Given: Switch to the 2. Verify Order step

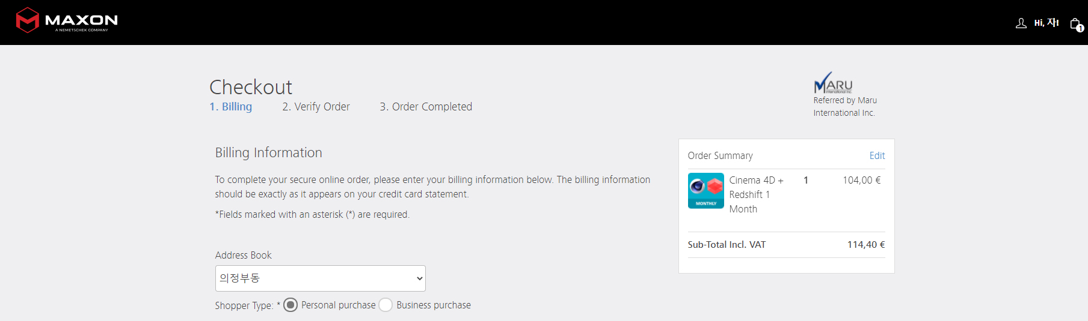Looking at the screenshot, I should 316,107.
